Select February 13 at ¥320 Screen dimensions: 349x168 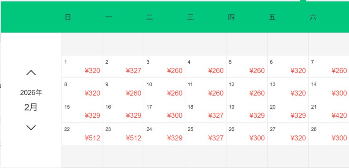tap(288, 89)
